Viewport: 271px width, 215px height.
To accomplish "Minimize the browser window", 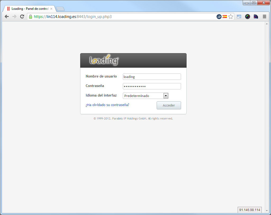I will point(247,3).
